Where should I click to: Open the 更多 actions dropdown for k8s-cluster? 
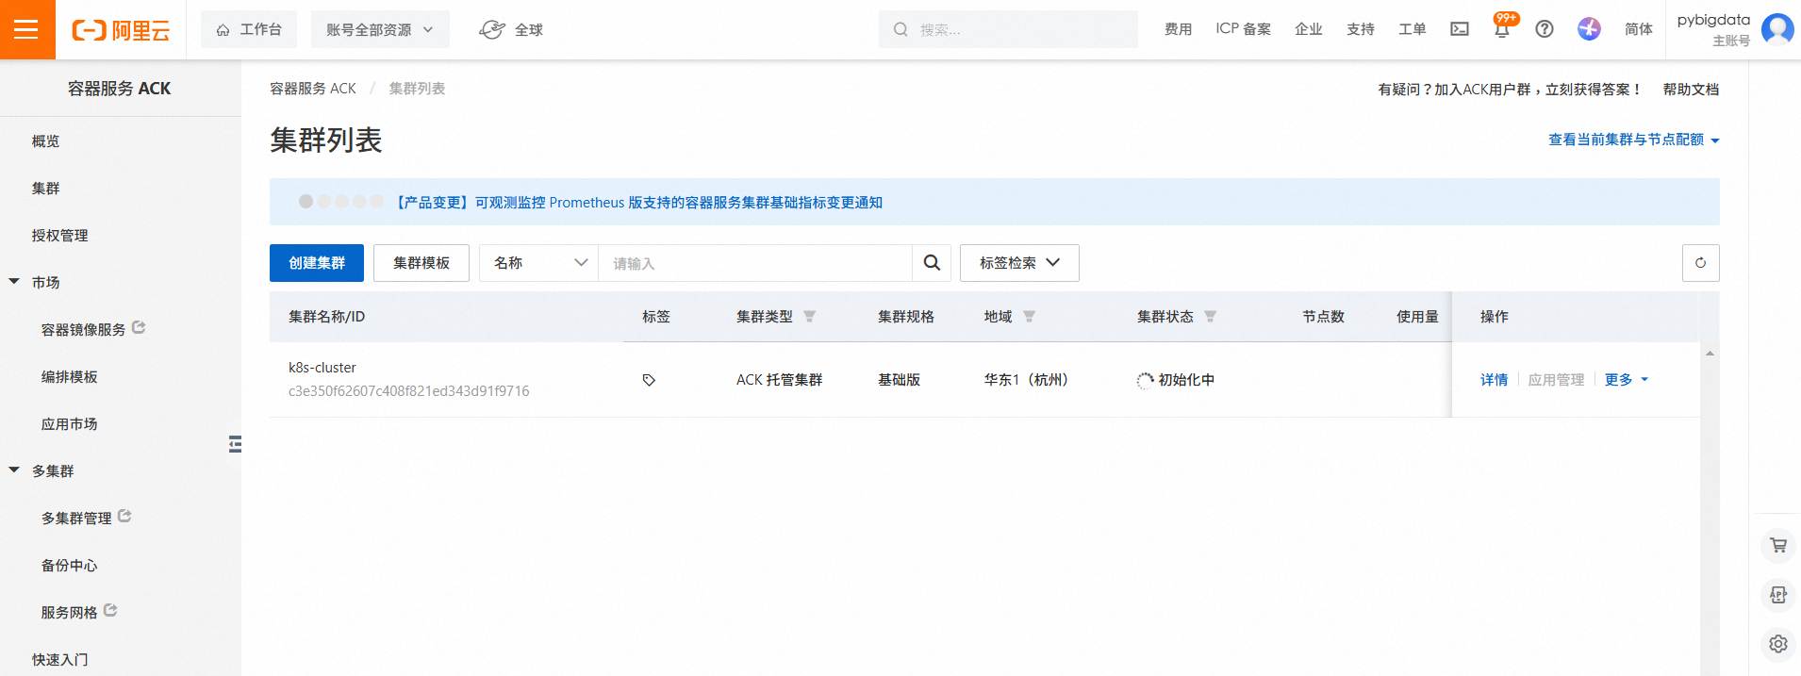pyautogui.click(x=1627, y=380)
